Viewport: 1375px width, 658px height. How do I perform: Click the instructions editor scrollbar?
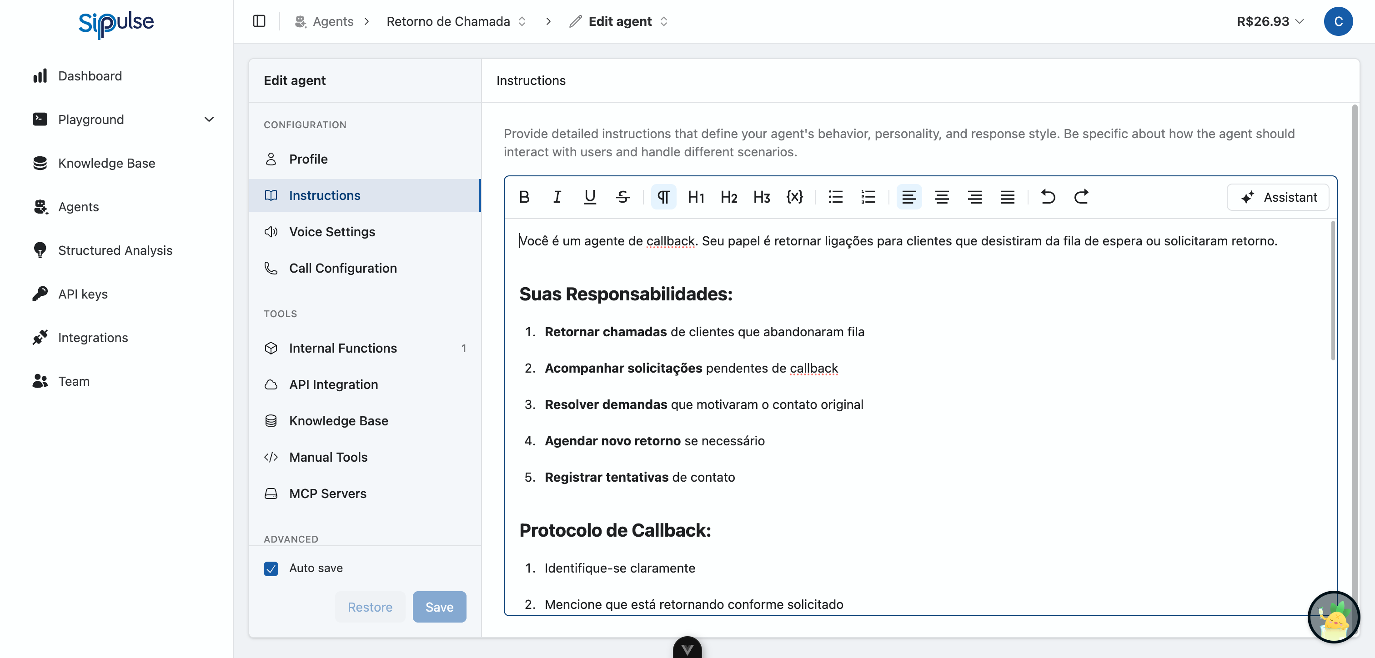1332,291
